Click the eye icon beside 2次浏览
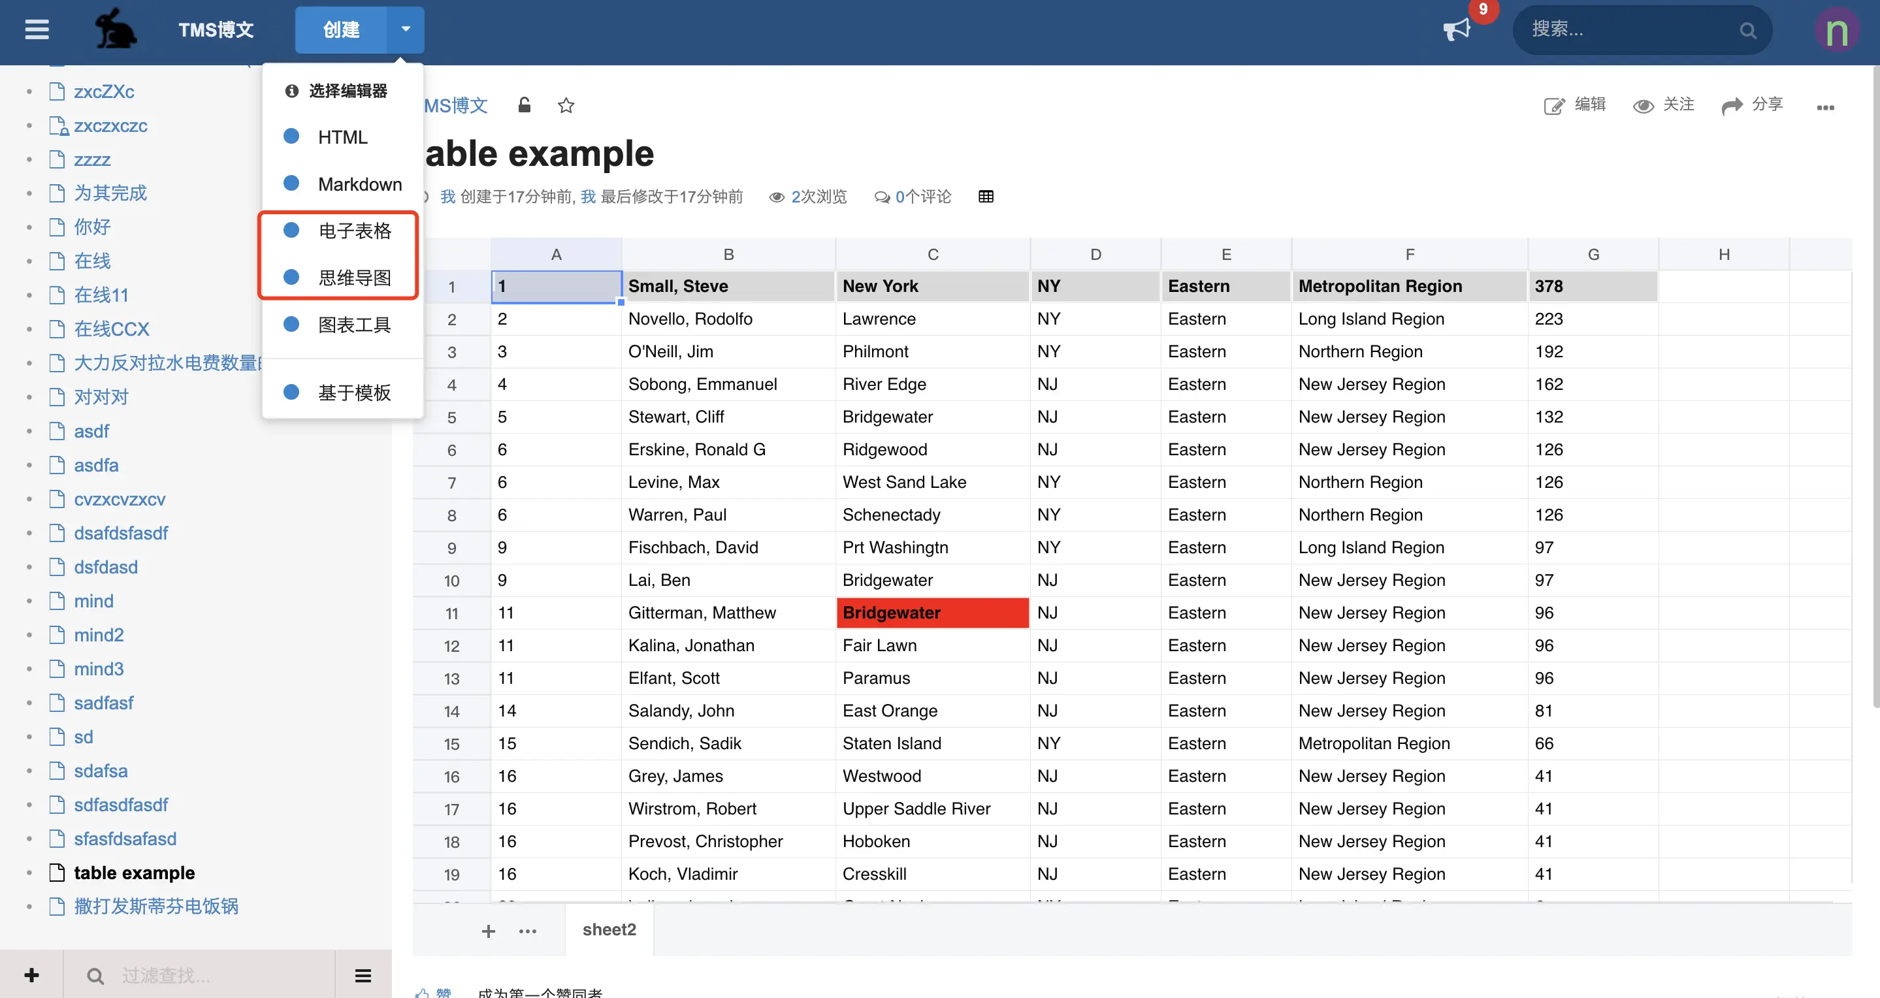The width and height of the screenshot is (1880, 998). tap(777, 197)
